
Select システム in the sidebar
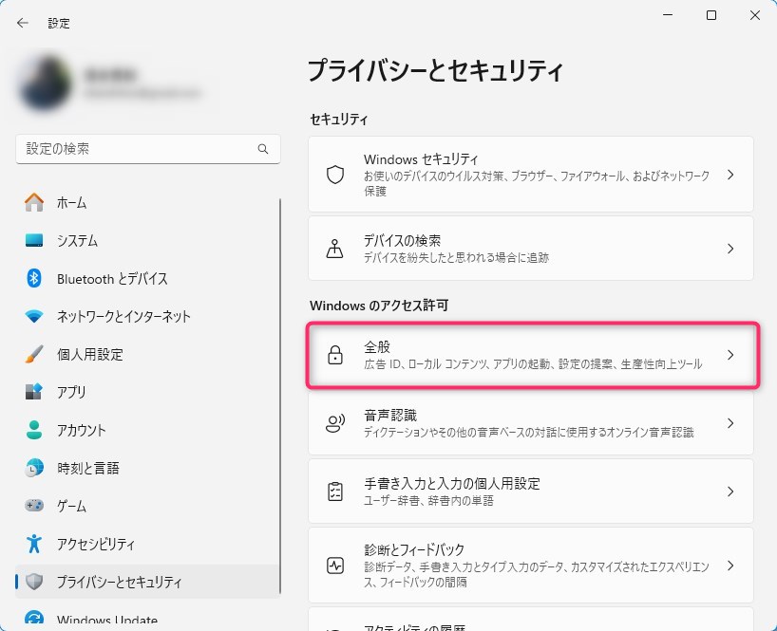(x=77, y=241)
